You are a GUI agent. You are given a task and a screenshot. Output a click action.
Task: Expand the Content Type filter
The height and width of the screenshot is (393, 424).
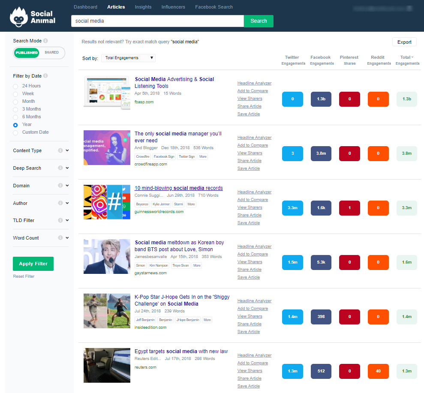(67, 150)
